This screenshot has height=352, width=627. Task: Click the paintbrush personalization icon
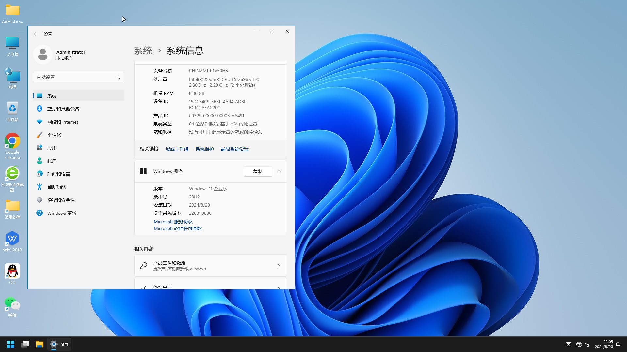(x=40, y=135)
